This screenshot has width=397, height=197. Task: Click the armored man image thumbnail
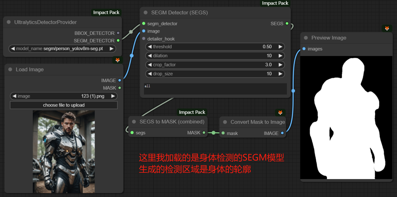64,152
